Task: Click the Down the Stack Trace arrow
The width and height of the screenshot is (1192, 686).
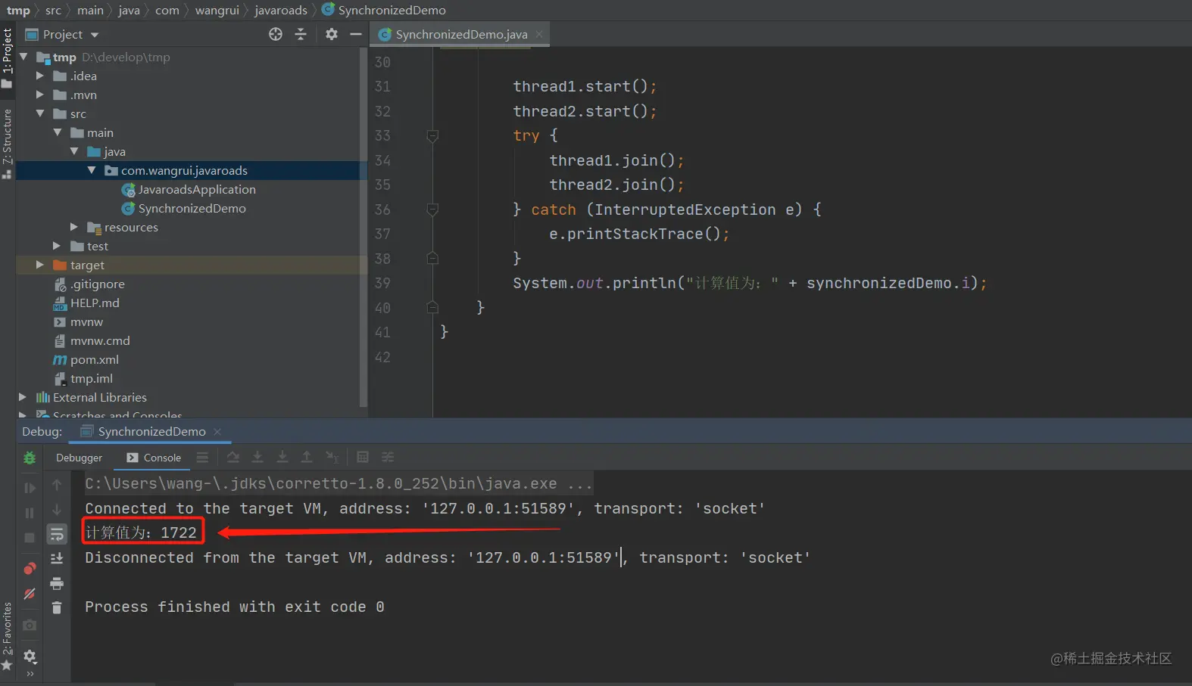Action: point(57,510)
